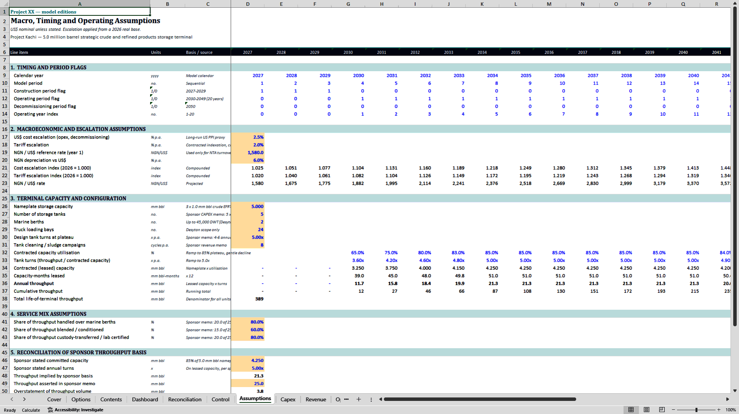This screenshot has height=414, width=739.
Task: Switch to Page Break Preview
Action: tap(662, 410)
